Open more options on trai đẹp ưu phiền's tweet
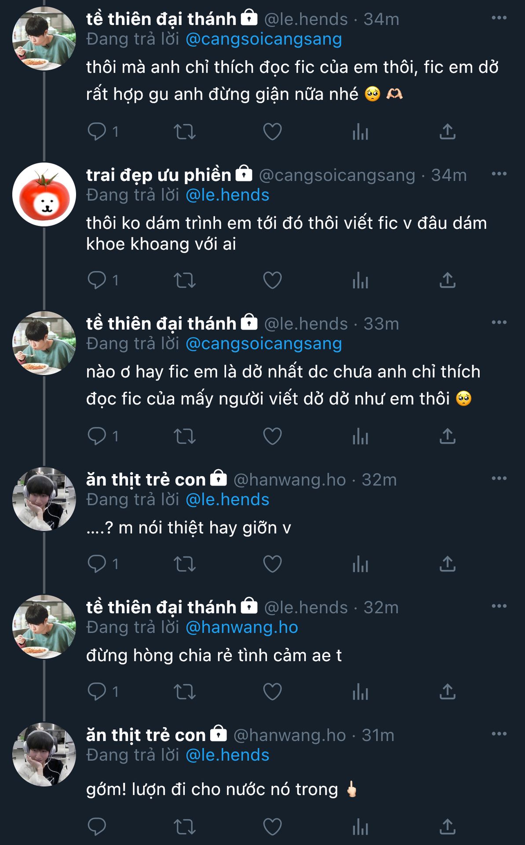The image size is (525, 845). (499, 174)
